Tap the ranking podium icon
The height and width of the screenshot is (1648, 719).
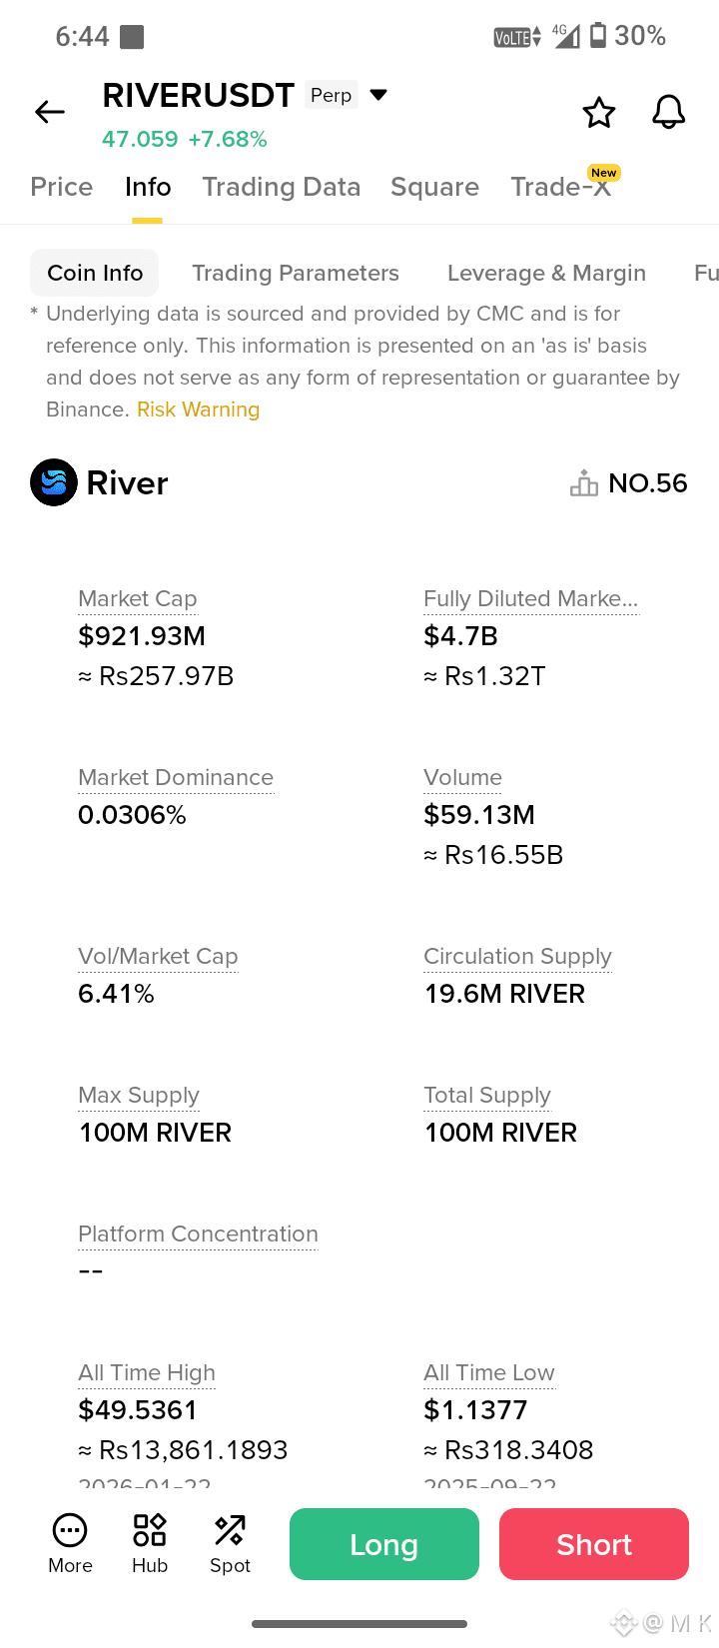tap(584, 483)
